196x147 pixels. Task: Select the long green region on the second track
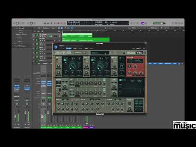coord(86,40)
